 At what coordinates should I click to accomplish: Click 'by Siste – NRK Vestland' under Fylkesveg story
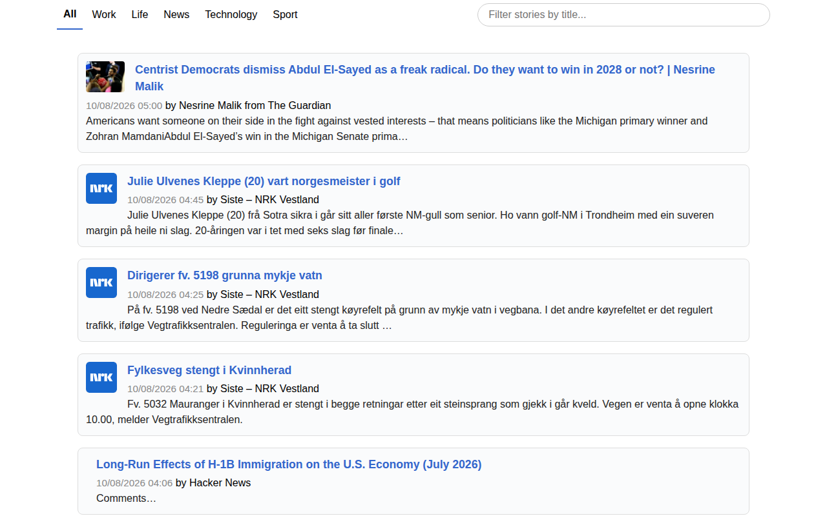(x=263, y=388)
